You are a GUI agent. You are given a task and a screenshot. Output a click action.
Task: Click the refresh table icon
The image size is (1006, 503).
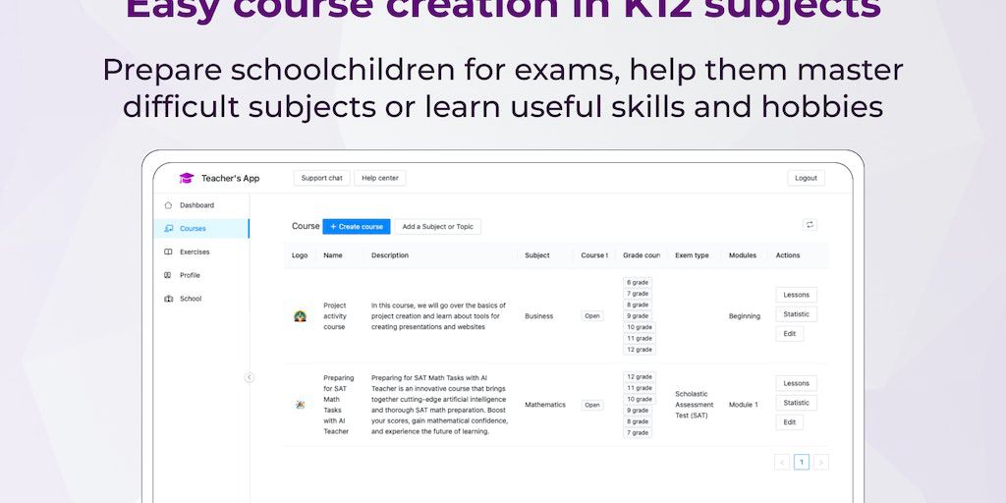tap(810, 225)
